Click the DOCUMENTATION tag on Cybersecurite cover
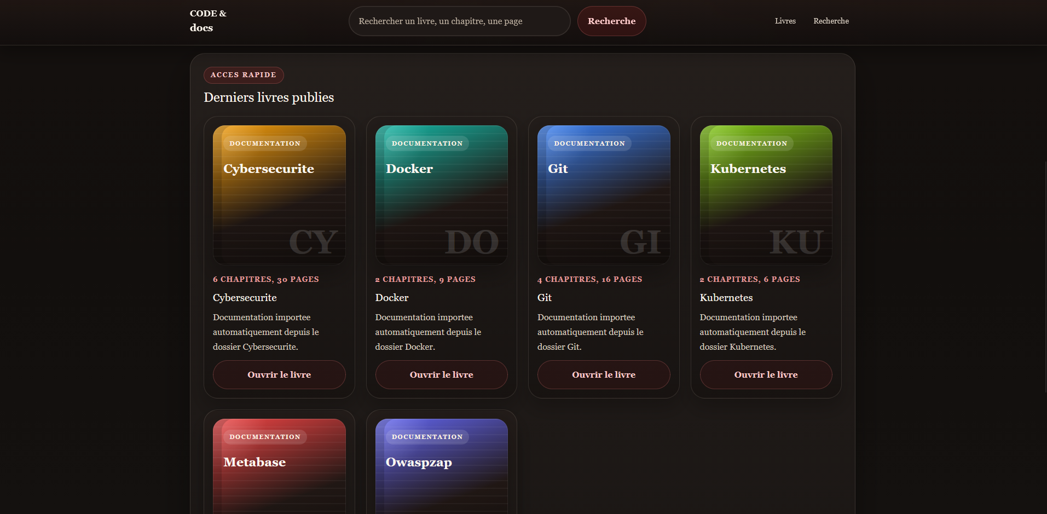The width and height of the screenshot is (1047, 514). coord(265,143)
